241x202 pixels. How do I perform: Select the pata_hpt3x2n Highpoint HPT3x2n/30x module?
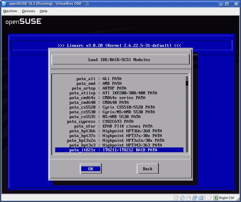[119, 141]
